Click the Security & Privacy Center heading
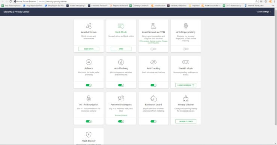The height and width of the screenshot is (145, 277). point(17,12)
